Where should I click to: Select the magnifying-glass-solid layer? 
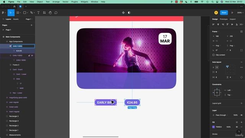coord(18,97)
